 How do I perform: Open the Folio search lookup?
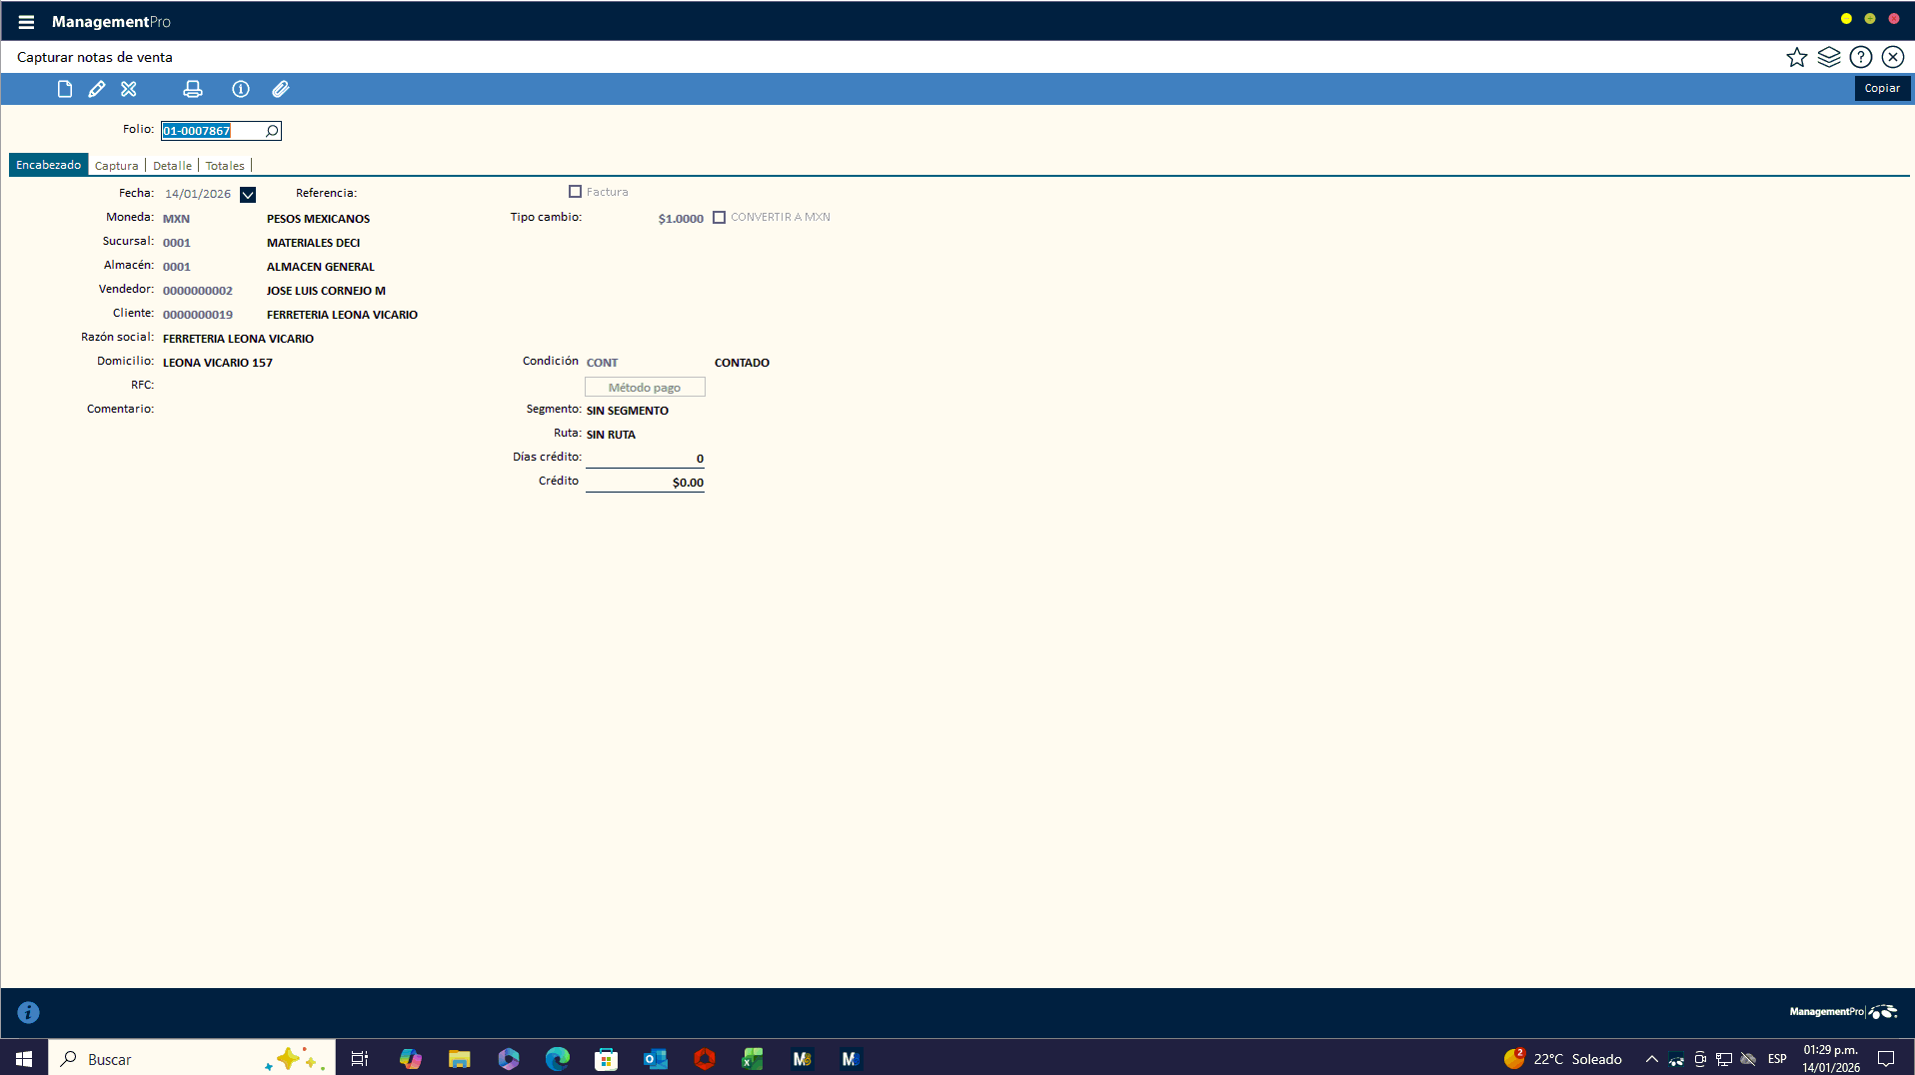point(272,131)
